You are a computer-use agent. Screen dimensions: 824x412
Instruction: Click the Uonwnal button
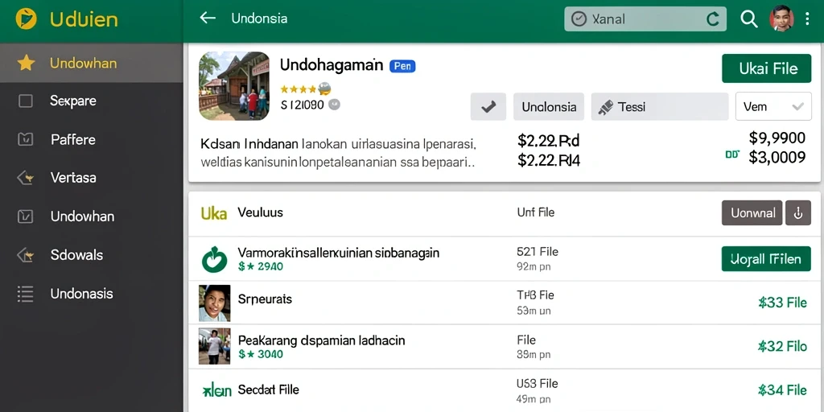(x=752, y=212)
